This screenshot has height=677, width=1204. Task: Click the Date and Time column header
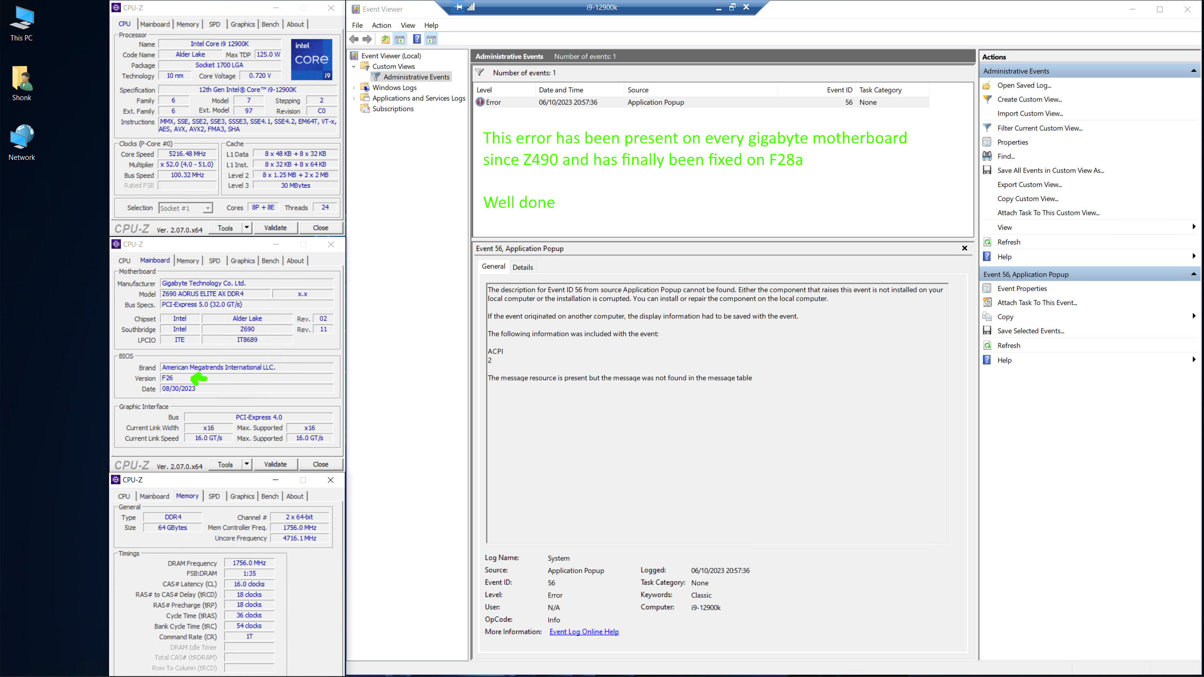pyautogui.click(x=579, y=89)
